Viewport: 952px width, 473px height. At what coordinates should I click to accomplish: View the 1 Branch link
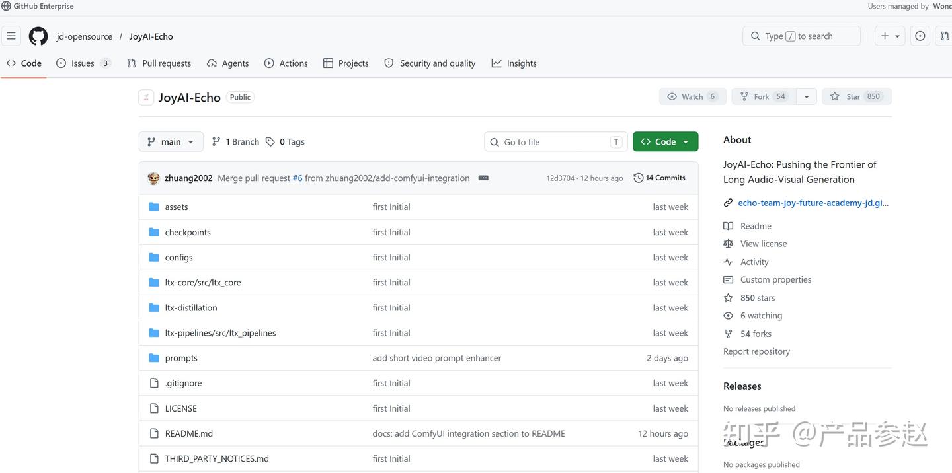click(x=235, y=142)
